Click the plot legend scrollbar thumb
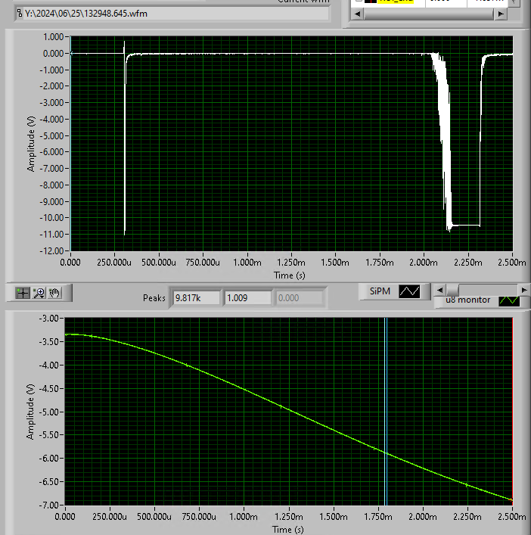 click(452, 290)
